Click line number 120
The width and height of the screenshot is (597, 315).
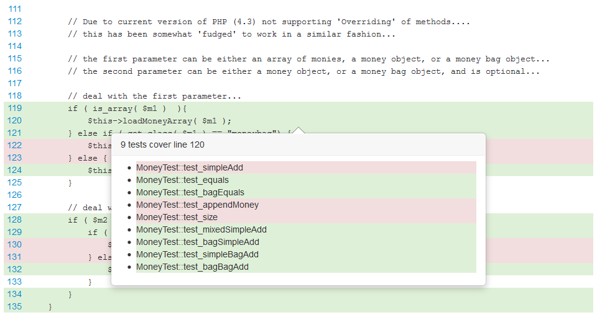(x=15, y=120)
